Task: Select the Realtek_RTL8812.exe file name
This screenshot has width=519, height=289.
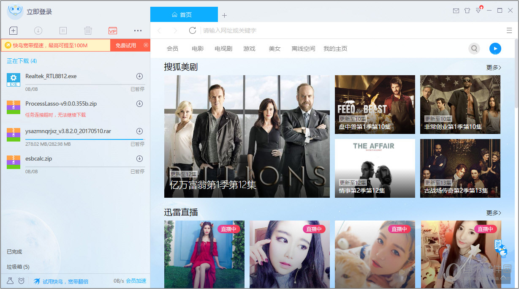Action: click(51, 76)
